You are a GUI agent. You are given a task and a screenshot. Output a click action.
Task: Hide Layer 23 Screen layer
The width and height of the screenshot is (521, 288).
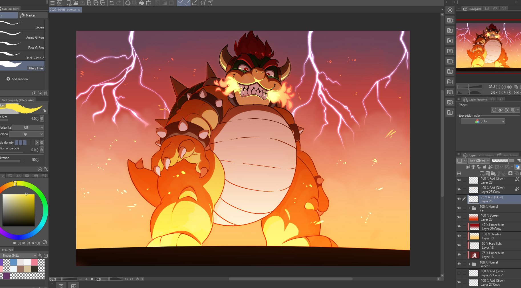point(459,217)
